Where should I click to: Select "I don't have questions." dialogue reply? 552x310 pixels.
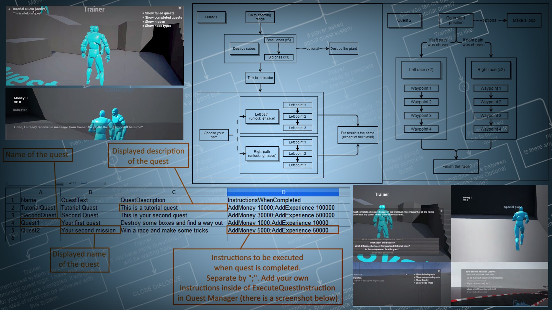click(x=382, y=253)
